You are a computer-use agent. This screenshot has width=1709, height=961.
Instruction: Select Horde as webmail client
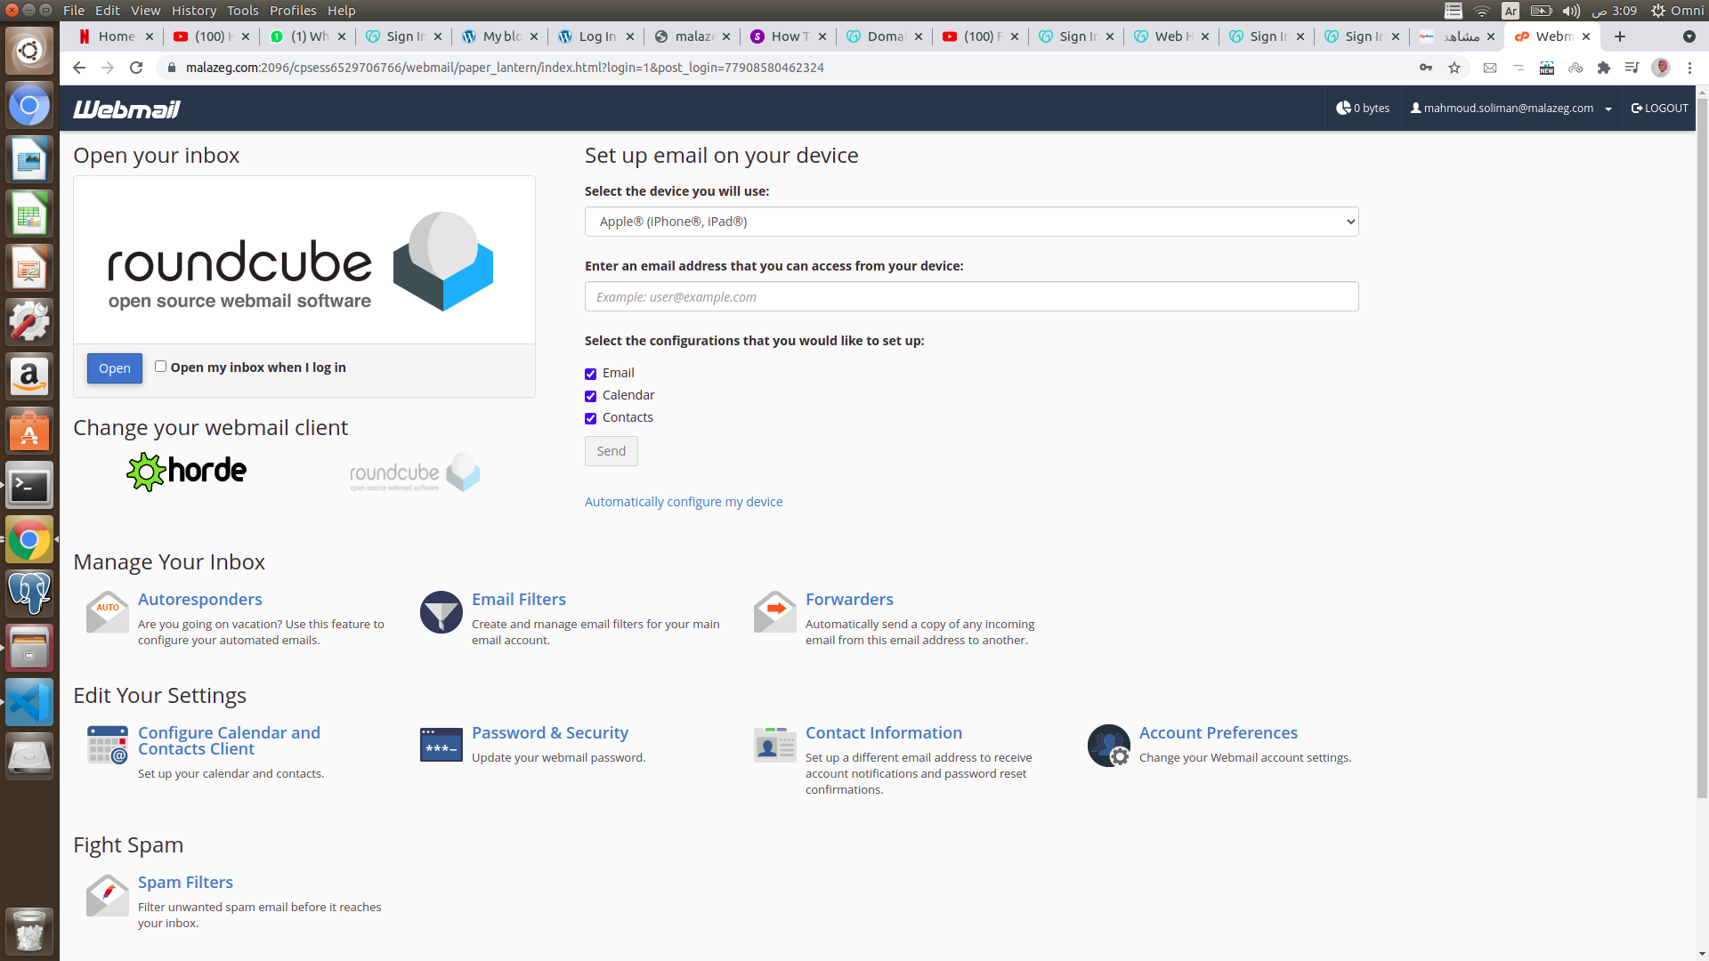187,472
